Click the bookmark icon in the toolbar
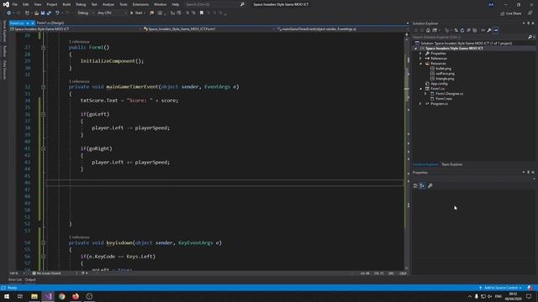 202,13
